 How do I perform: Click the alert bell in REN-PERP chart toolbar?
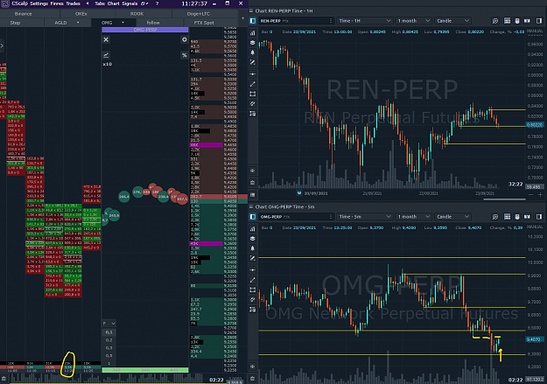coord(253,52)
